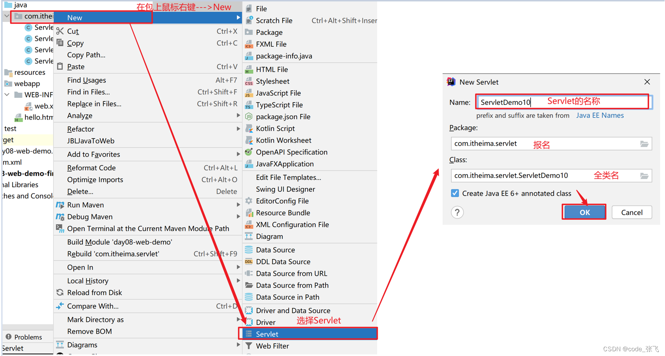Click the OpenAPI Specification icon
The width and height of the screenshot is (665, 356).
pos(249,152)
